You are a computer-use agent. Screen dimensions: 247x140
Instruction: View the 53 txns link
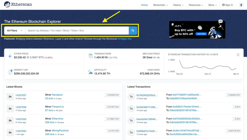[x=49, y=98]
